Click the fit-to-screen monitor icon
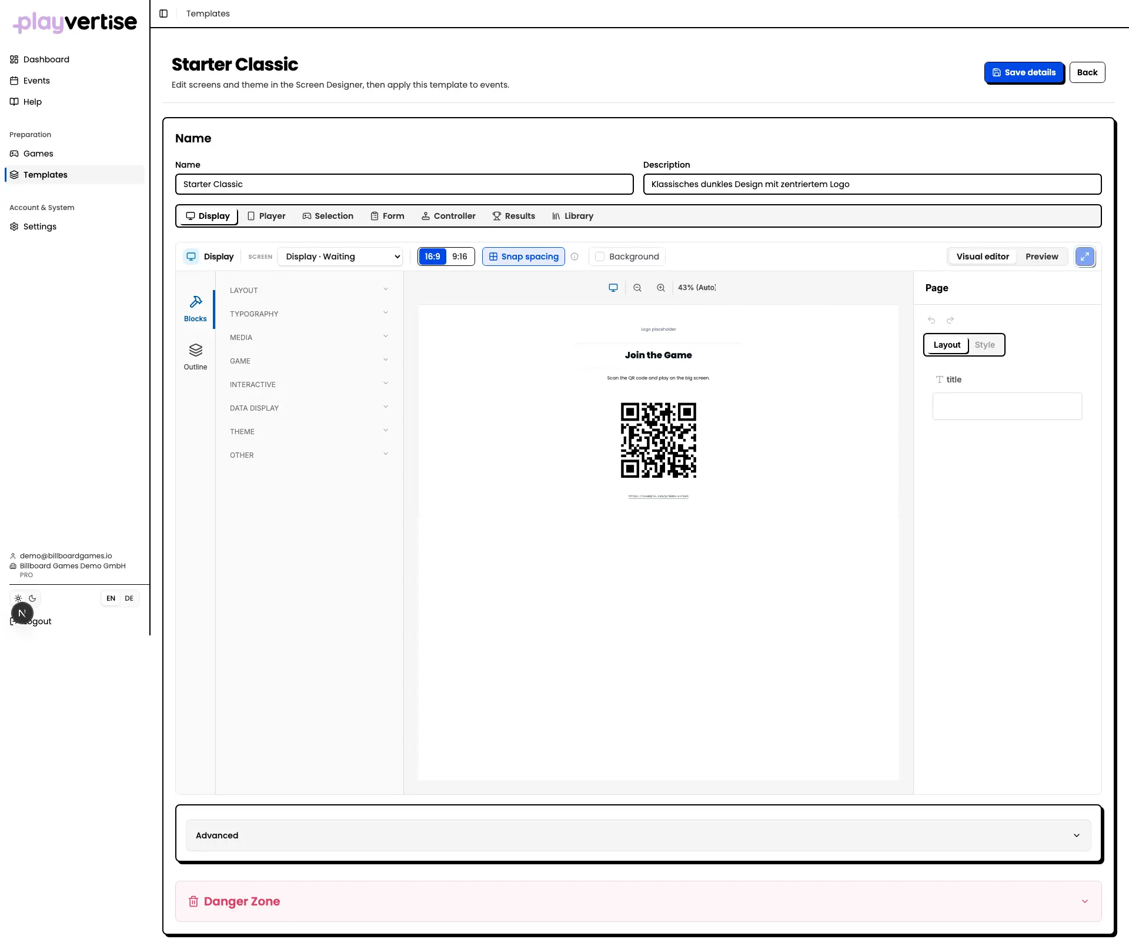This screenshot has width=1129, height=949. coord(613,288)
